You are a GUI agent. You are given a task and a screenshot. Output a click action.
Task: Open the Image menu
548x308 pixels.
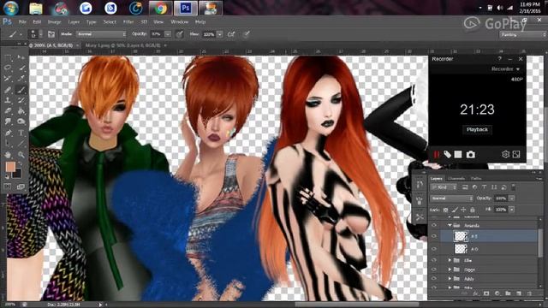tap(54, 21)
